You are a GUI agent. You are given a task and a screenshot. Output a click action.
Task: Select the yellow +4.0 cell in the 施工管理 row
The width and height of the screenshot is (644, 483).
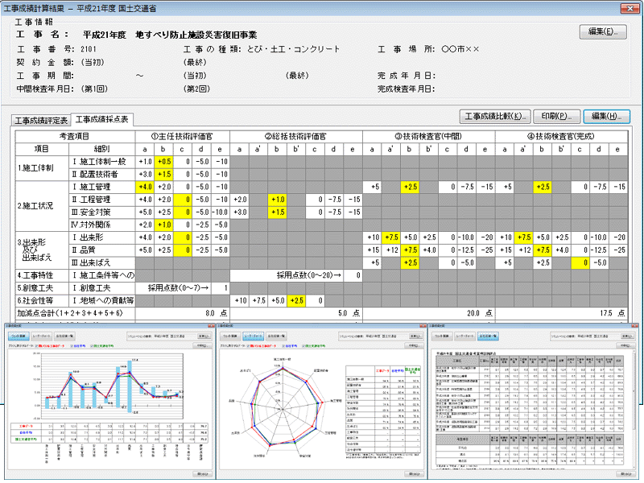[x=145, y=187]
